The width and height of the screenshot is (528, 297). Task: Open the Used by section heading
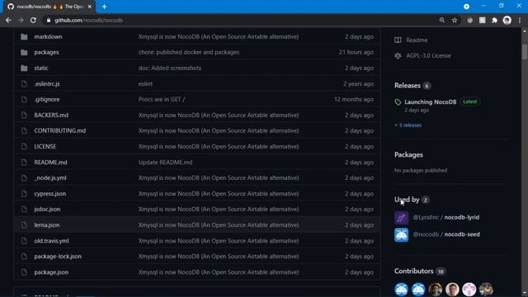407,200
